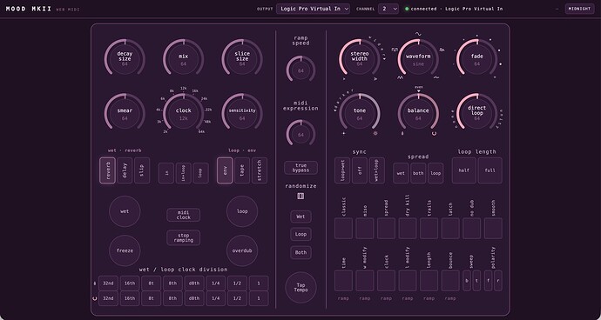The image size is (601, 320).
Task: Click the randomize dice icon
Action: (300, 196)
